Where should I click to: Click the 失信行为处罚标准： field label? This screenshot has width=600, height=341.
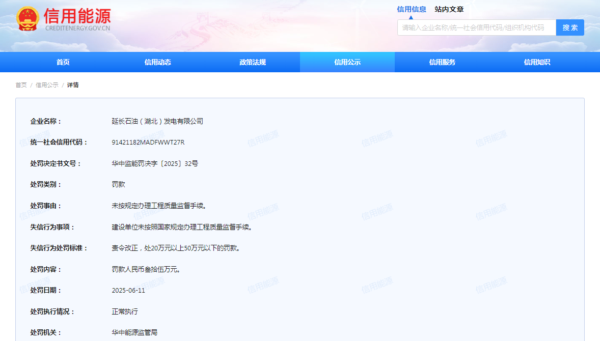[x=59, y=248]
